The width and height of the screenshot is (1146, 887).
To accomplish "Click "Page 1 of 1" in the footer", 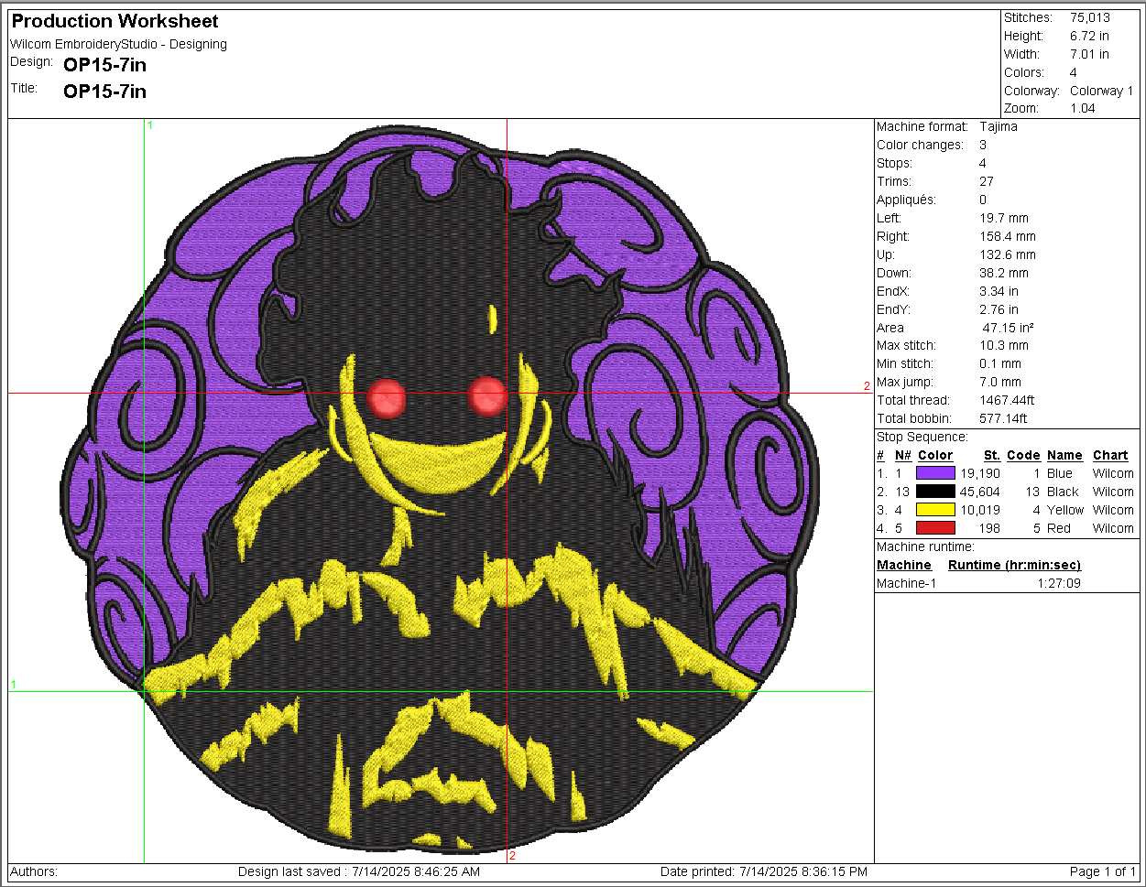I will [x=1103, y=871].
